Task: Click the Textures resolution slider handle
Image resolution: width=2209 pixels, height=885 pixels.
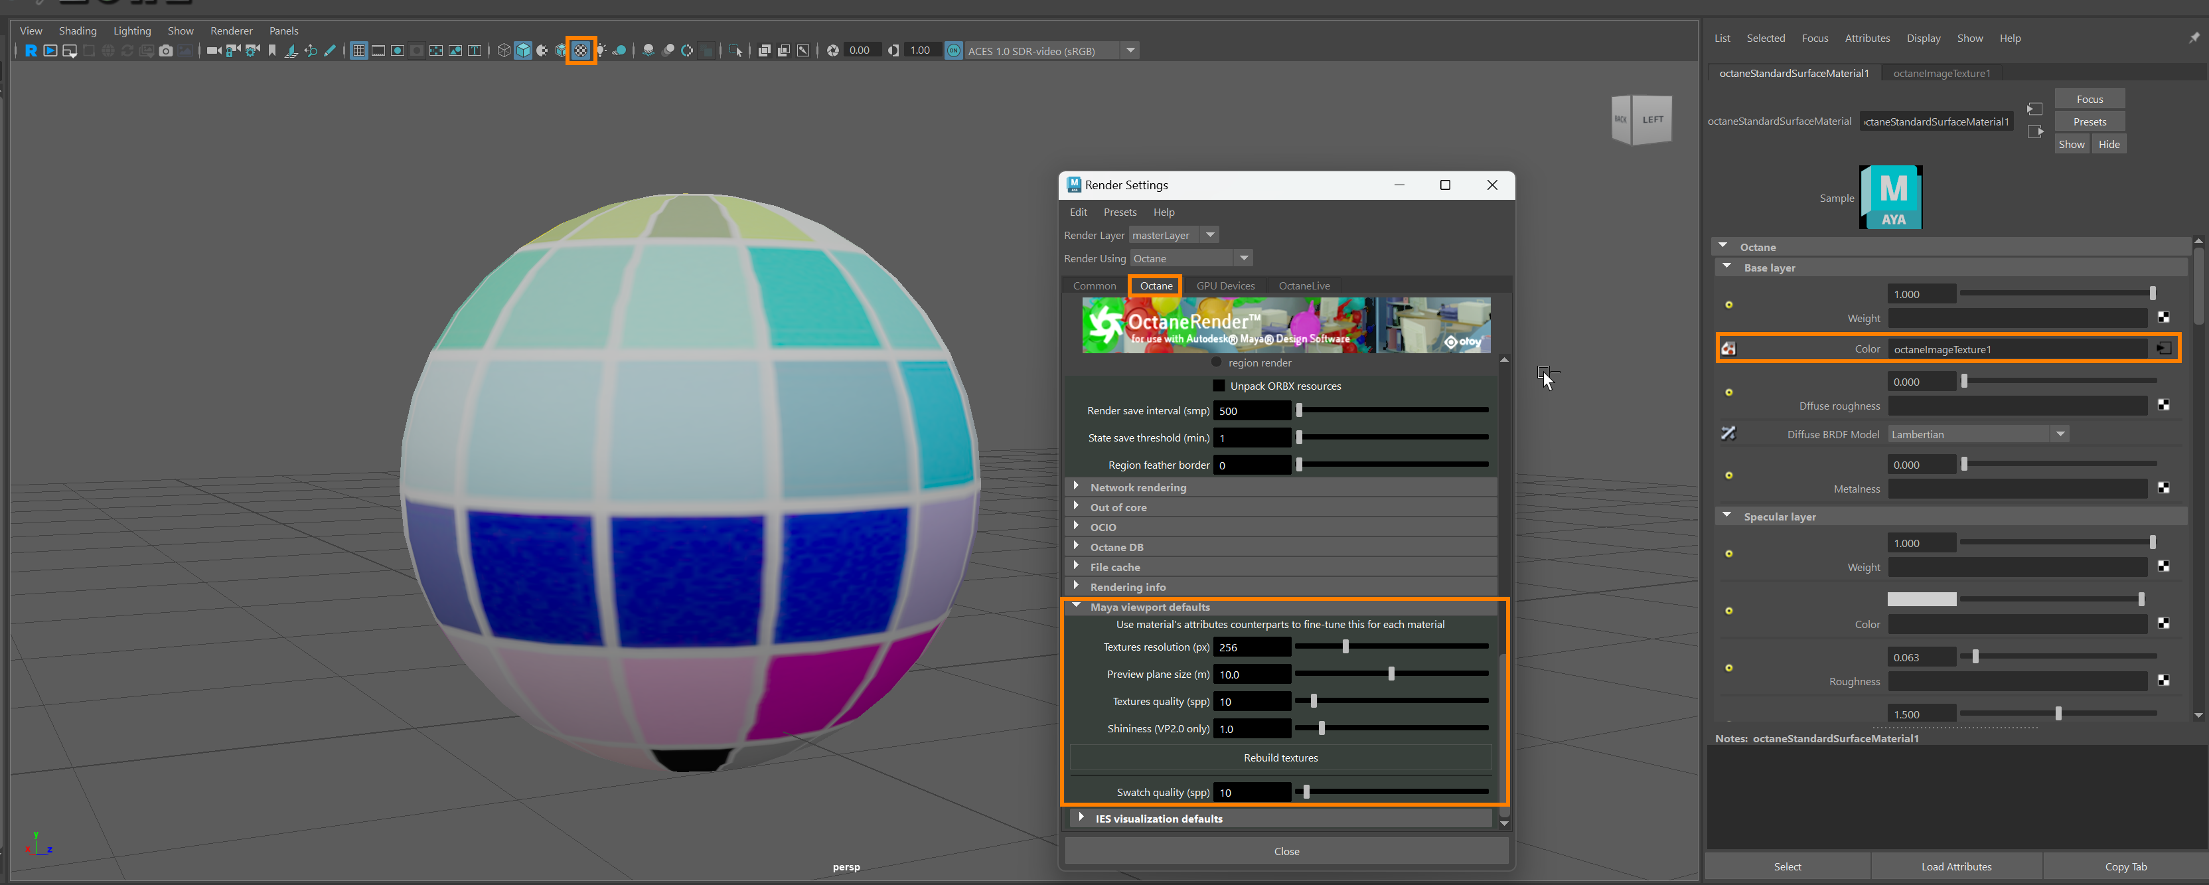Action: click(x=1345, y=647)
